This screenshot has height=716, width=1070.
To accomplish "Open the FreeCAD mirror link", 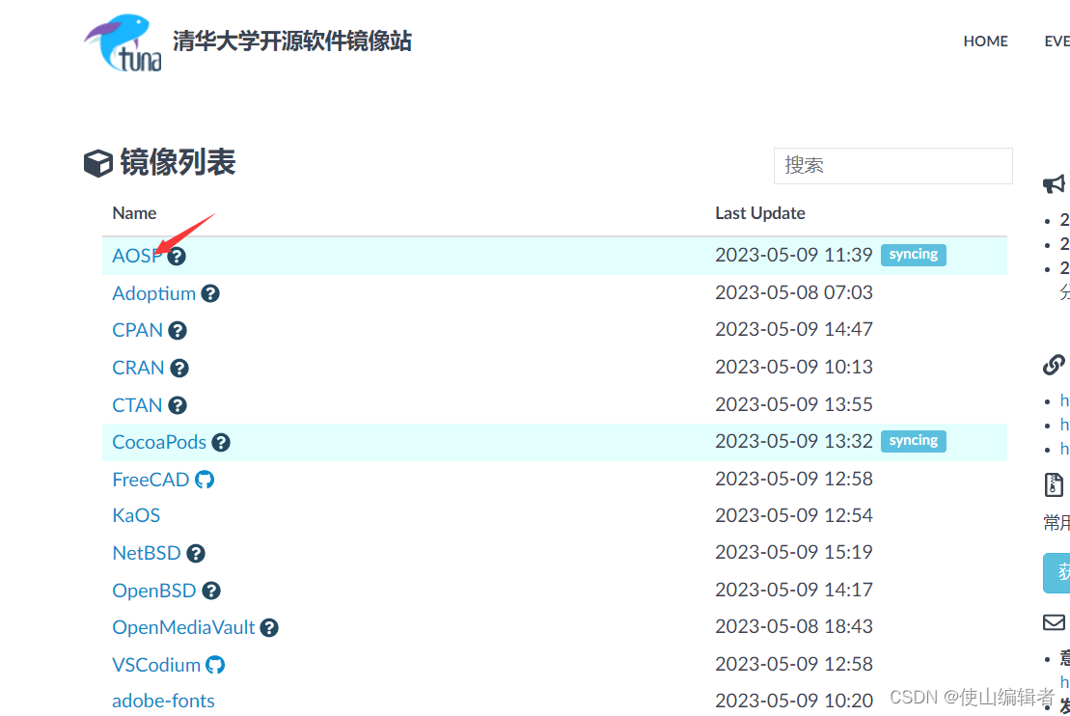I will pos(151,480).
